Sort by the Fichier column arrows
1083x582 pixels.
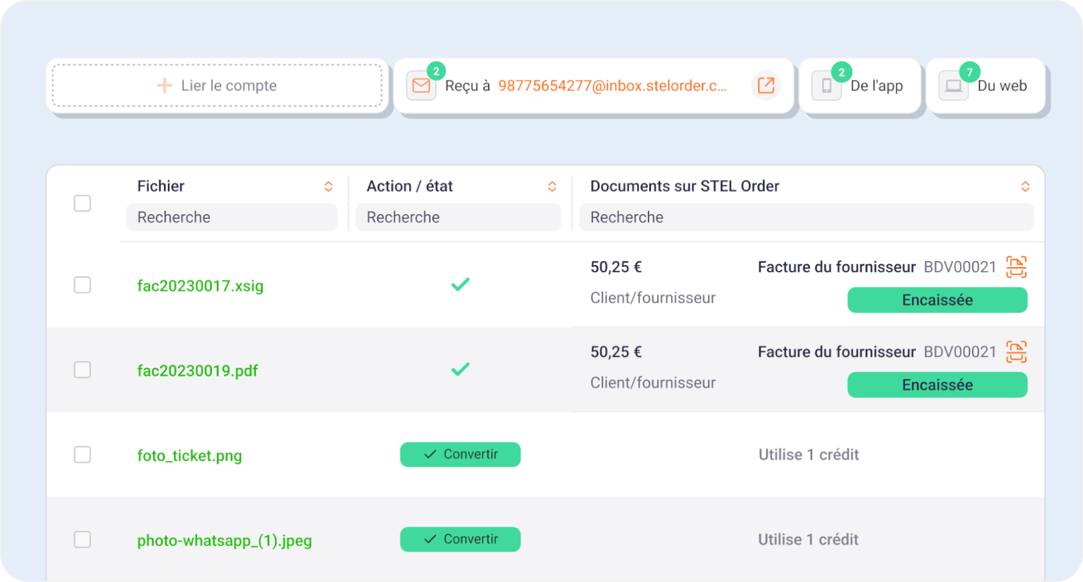click(328, 187)
